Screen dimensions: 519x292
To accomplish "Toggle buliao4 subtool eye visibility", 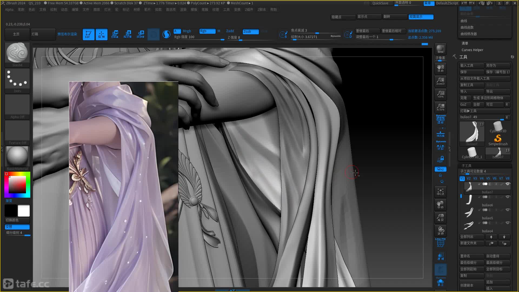I will click(508, 223).
